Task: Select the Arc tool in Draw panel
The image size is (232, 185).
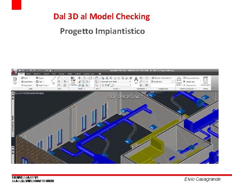Action: coord(59,78)
